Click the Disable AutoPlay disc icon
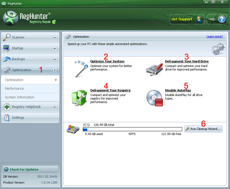 click(x=154, y=98)
